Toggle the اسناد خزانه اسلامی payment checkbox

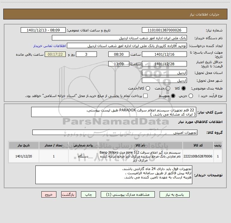[145, 96]
